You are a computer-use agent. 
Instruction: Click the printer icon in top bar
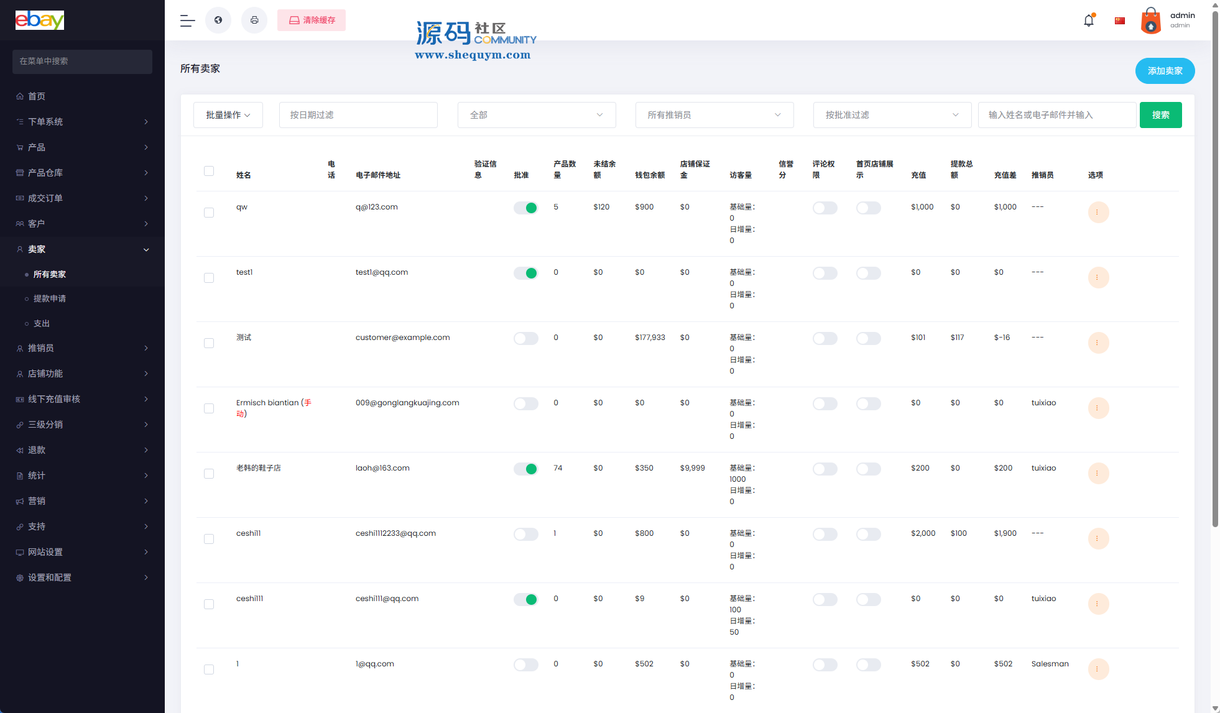(x=254, y=21)
